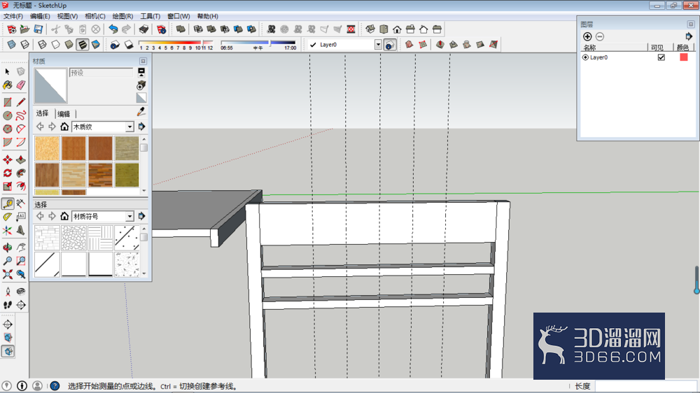Pick the Line pencil tool

click(x=21, y=102)
